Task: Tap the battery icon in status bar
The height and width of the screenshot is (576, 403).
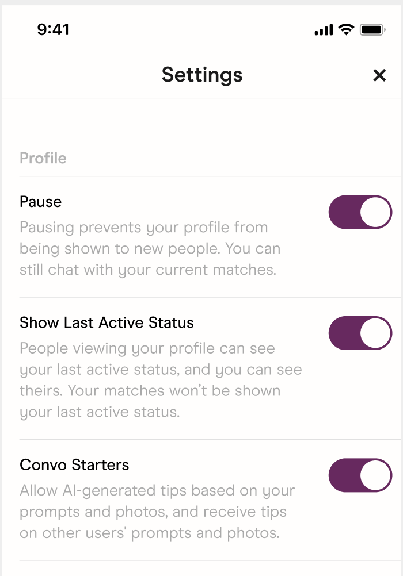Action: pos(372,29)
